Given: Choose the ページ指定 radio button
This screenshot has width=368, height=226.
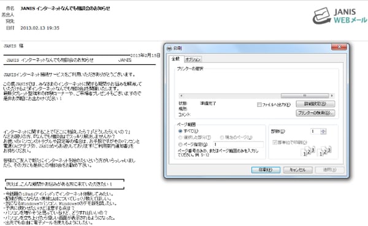Looking at the screenshot, I should click(180, 144).
